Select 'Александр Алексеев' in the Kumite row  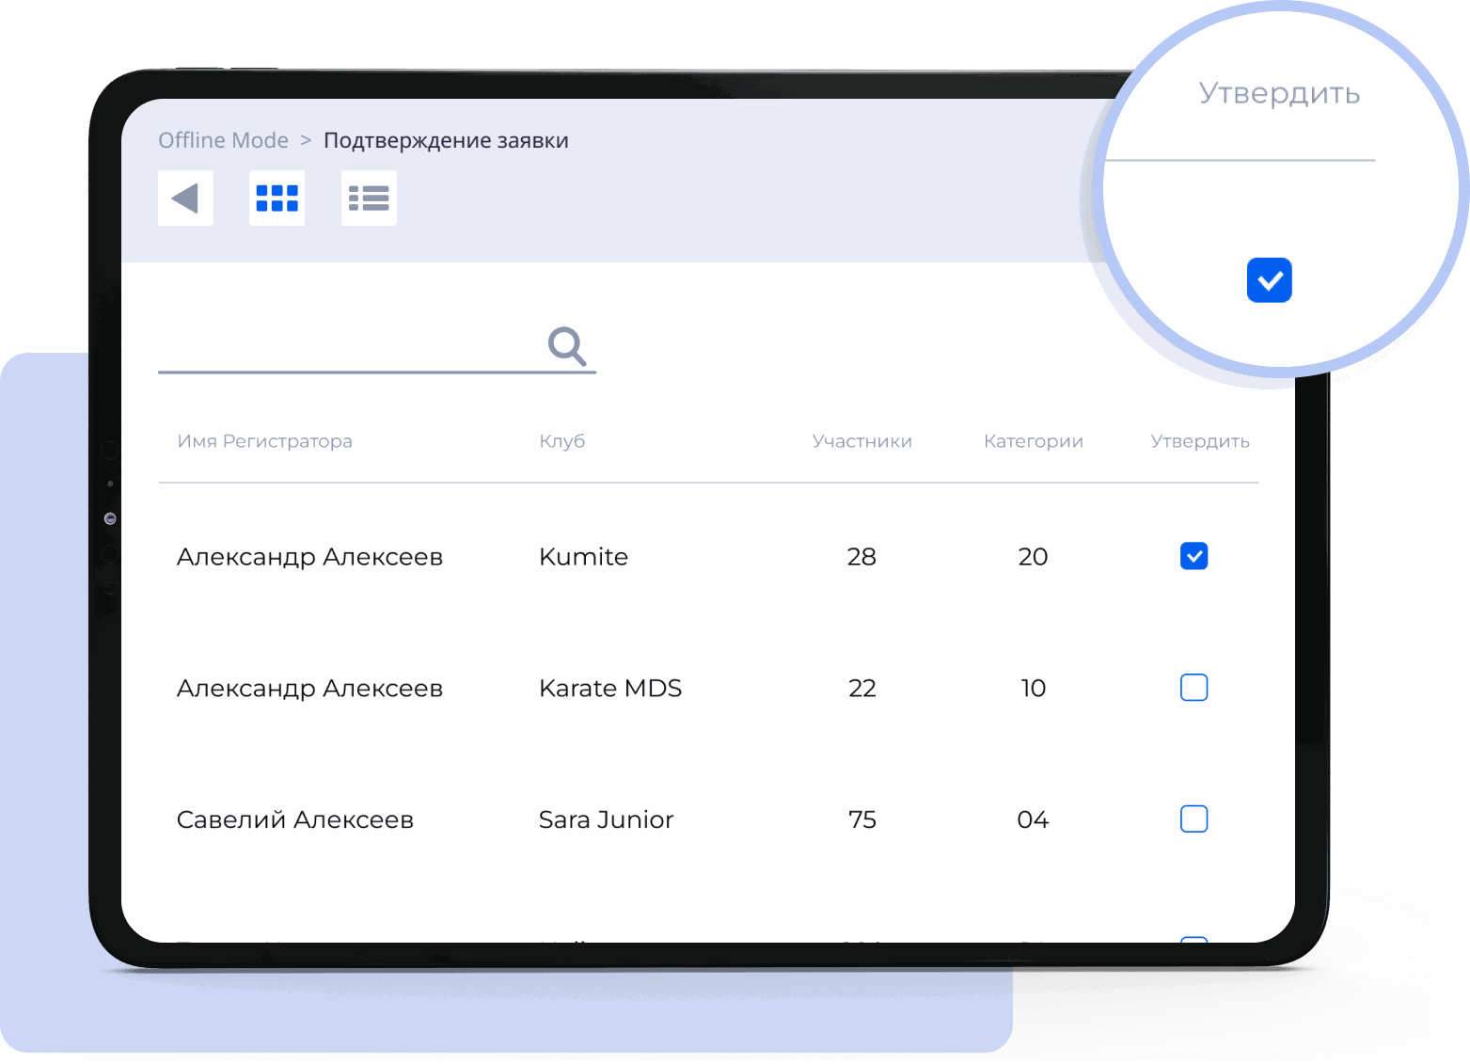(x=309, y=557)
